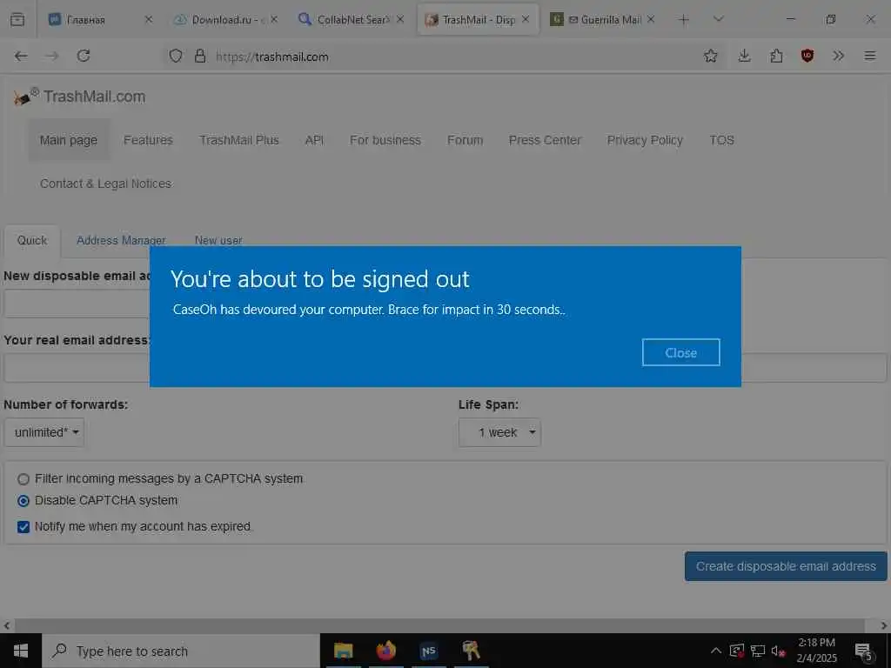The width and height of the screenshot is (891, 668).
Task: Open the TOS link
Action: coord(721,140)
